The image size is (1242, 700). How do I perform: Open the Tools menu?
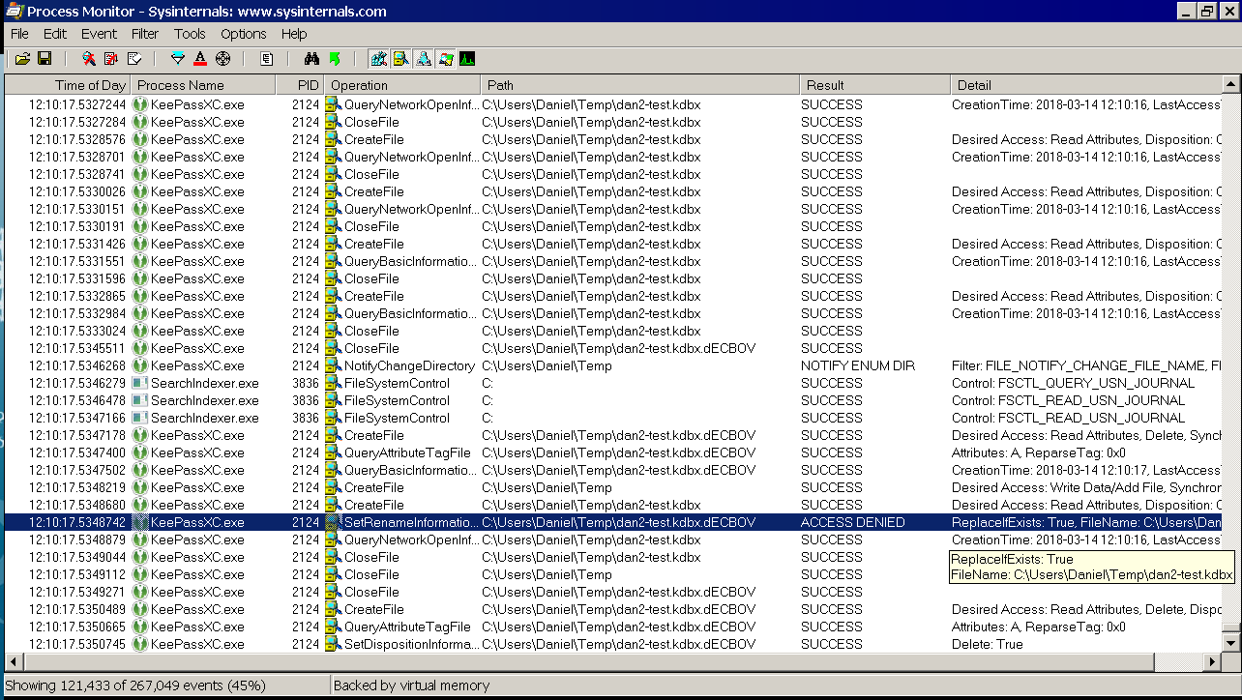pos(190,33)
